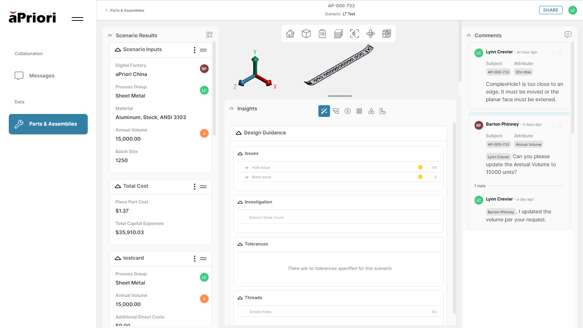583x328 pixels.
Task: Open the cost dollar-sign insights icon
Action: tap(348, 111)
